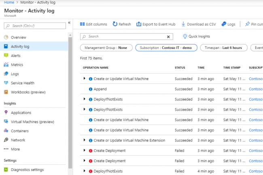Open Metrics in the sidebar
This screenshot has height=175, width=263.
(17, 65)
